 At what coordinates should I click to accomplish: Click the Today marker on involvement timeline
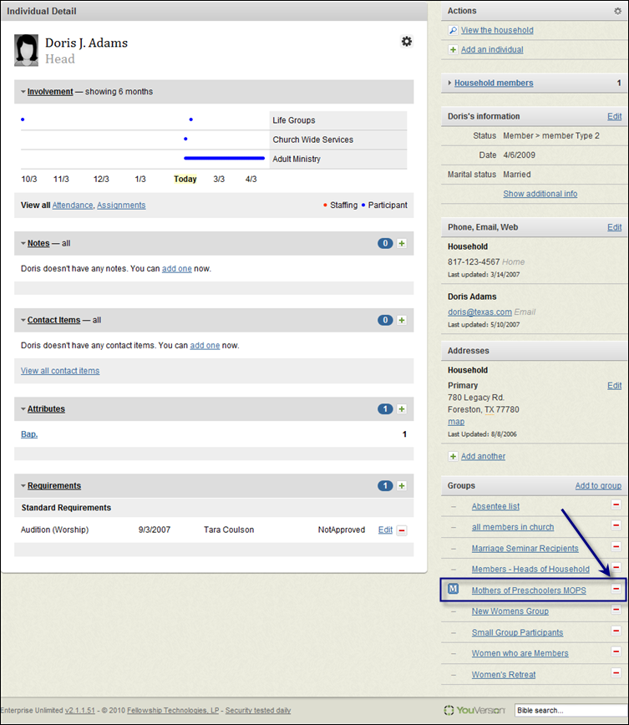point(185,179)
